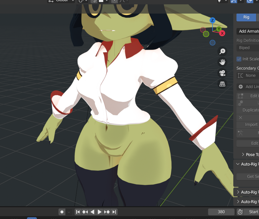Viewport: 259px width, 219px height.
Task: Click the current frame field showing 380
Action: pyautogui.click(x=221, y=212)
